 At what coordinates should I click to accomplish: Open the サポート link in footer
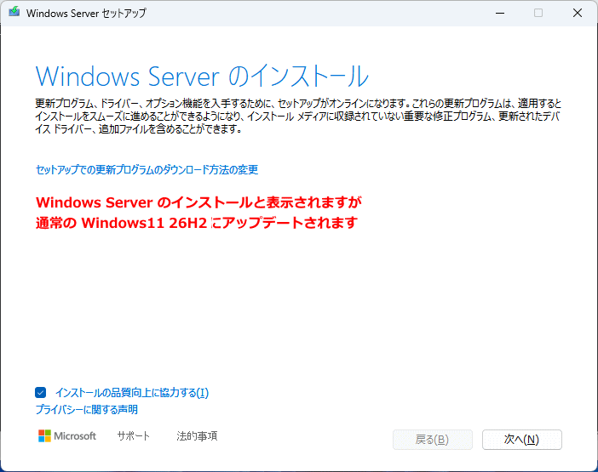[x=134, y=435]
